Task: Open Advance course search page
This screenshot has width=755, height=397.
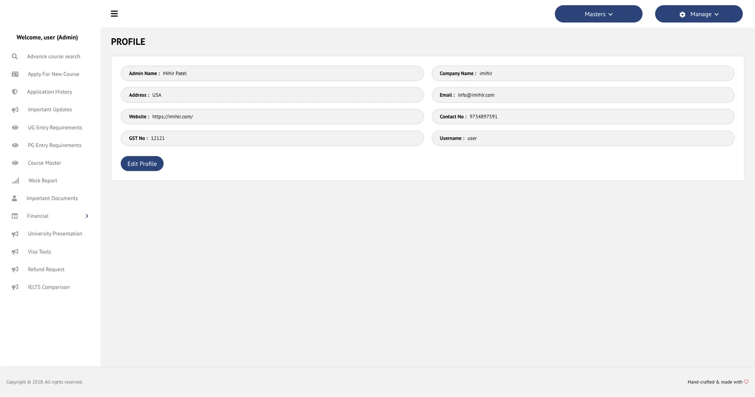Action: [53, 57]
